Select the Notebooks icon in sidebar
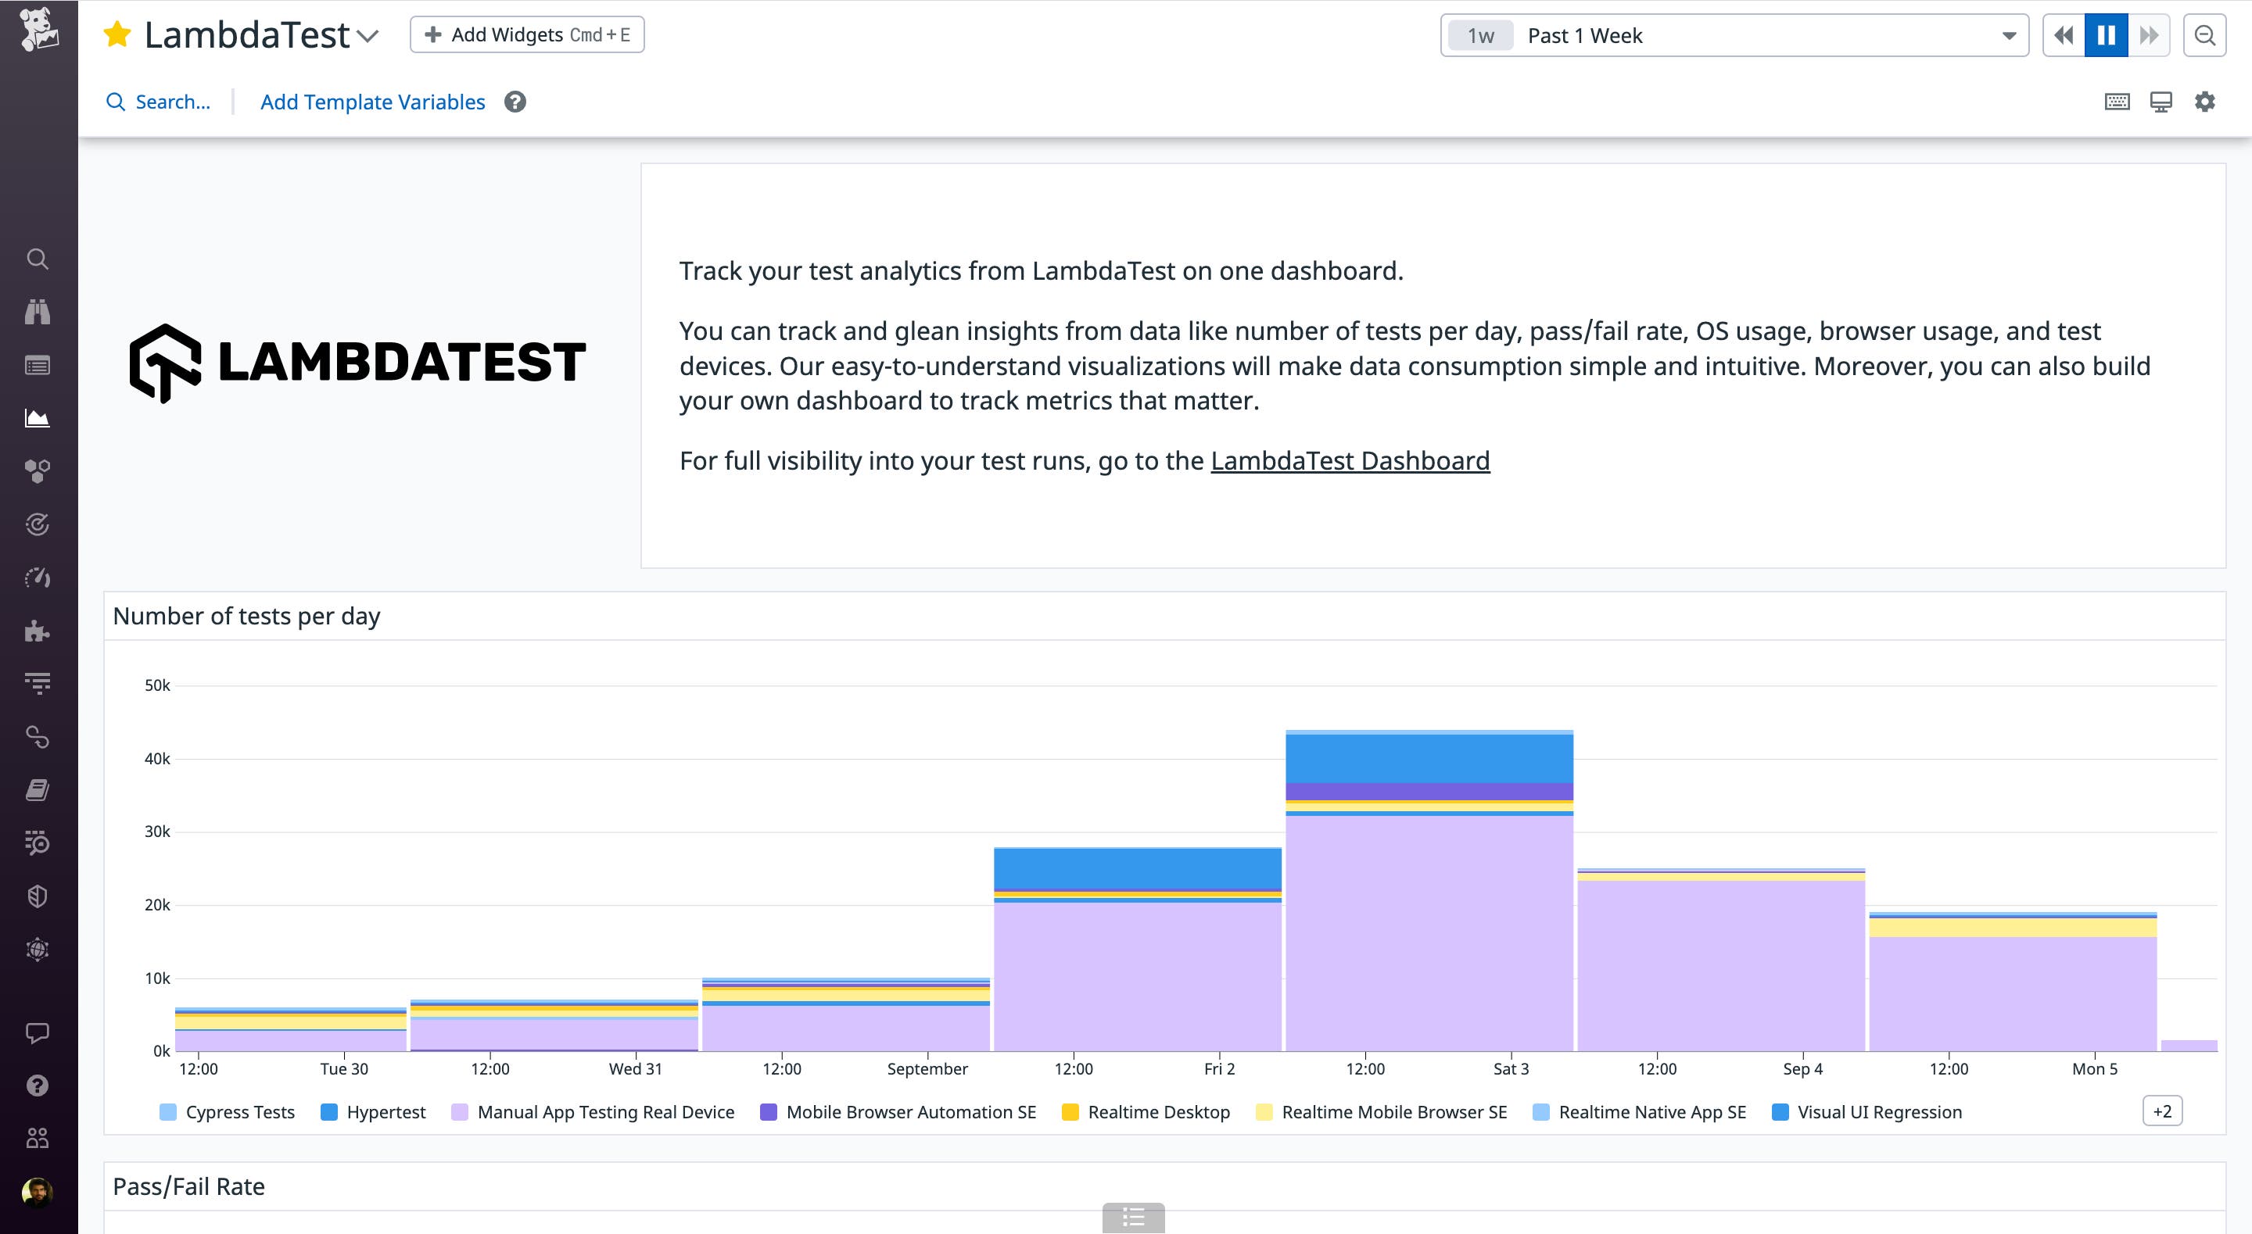The image size is (2252, 1234). tap(38, 790)
